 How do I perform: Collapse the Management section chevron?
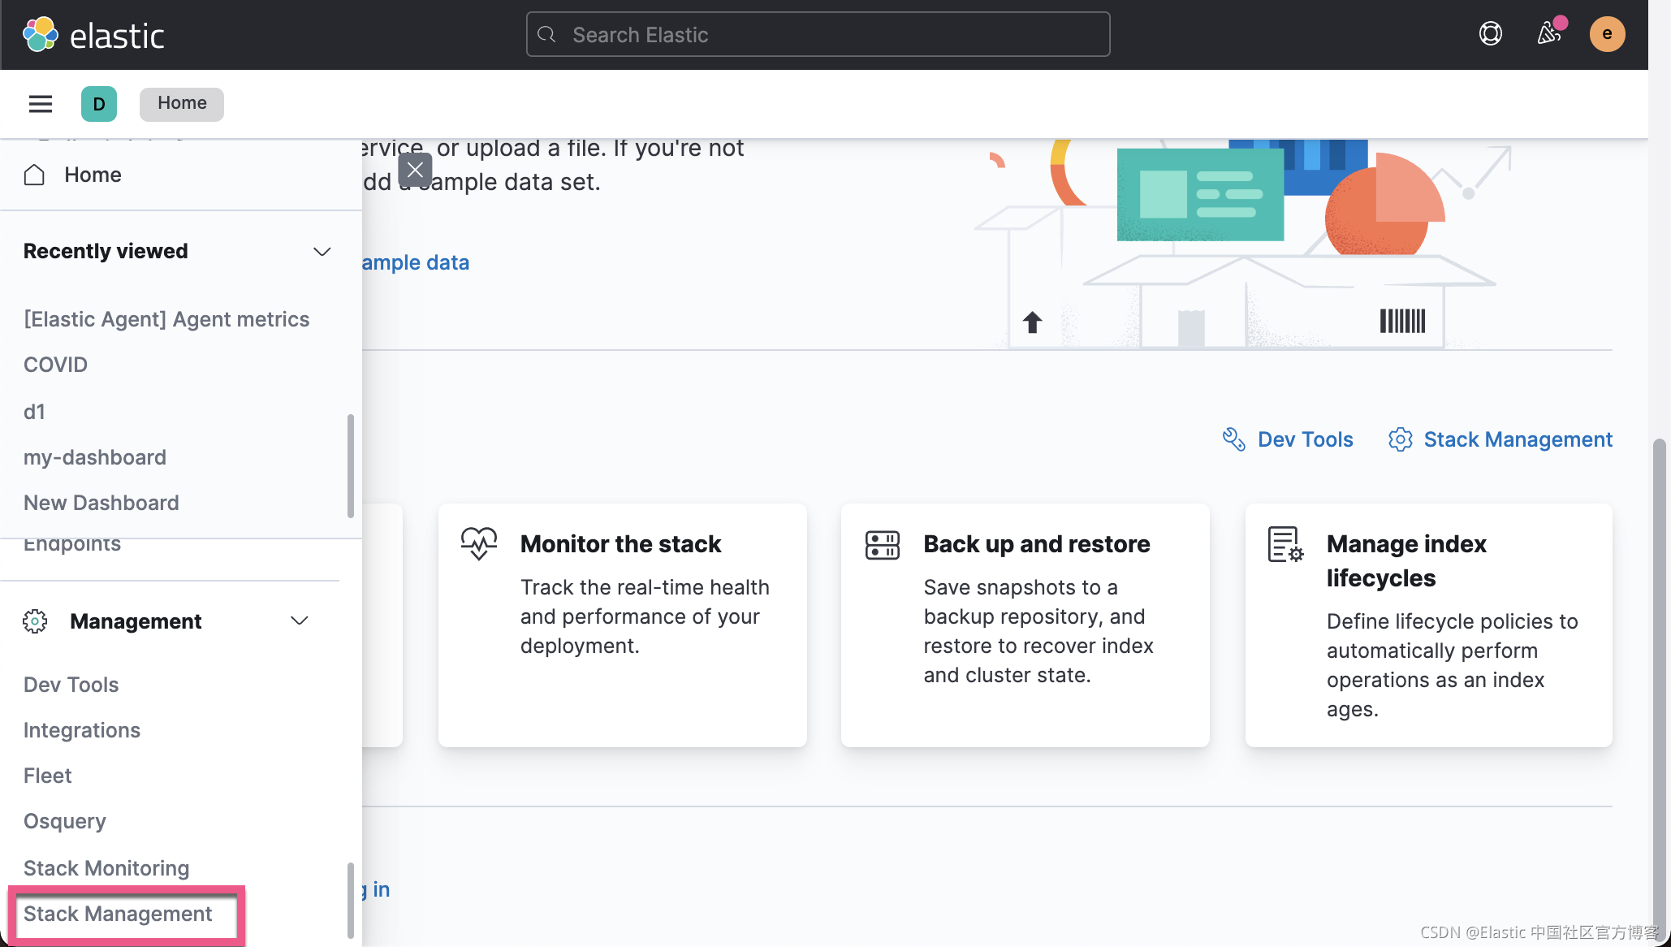coord(300,621)
